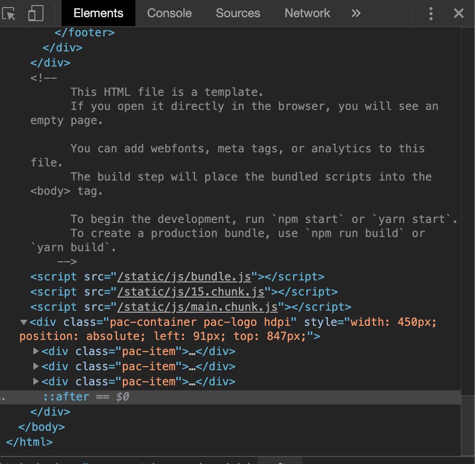Viewport: 475px width, 464px height.
Task: Open the /static/js/main.chunk.js link
Action: click(198, 307)
